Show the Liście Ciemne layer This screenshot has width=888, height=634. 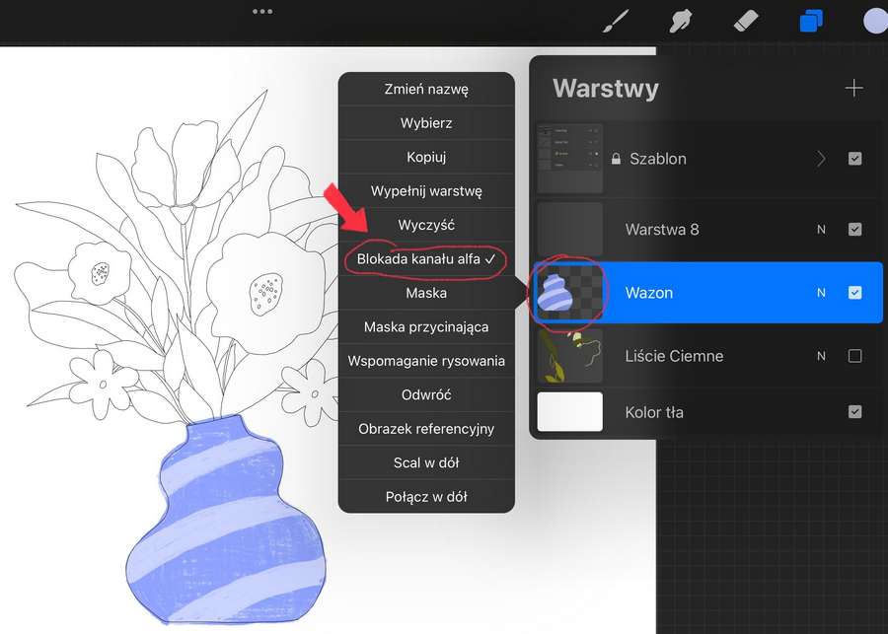coord(854,356)
